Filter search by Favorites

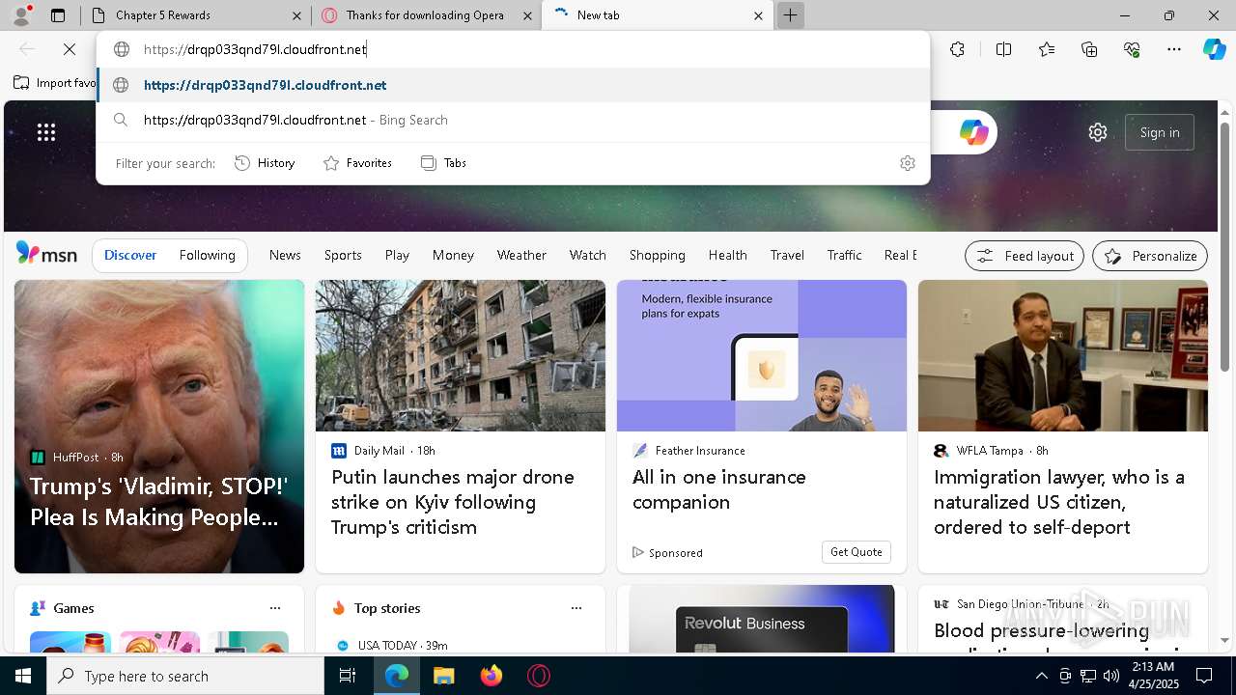(357, 163)
